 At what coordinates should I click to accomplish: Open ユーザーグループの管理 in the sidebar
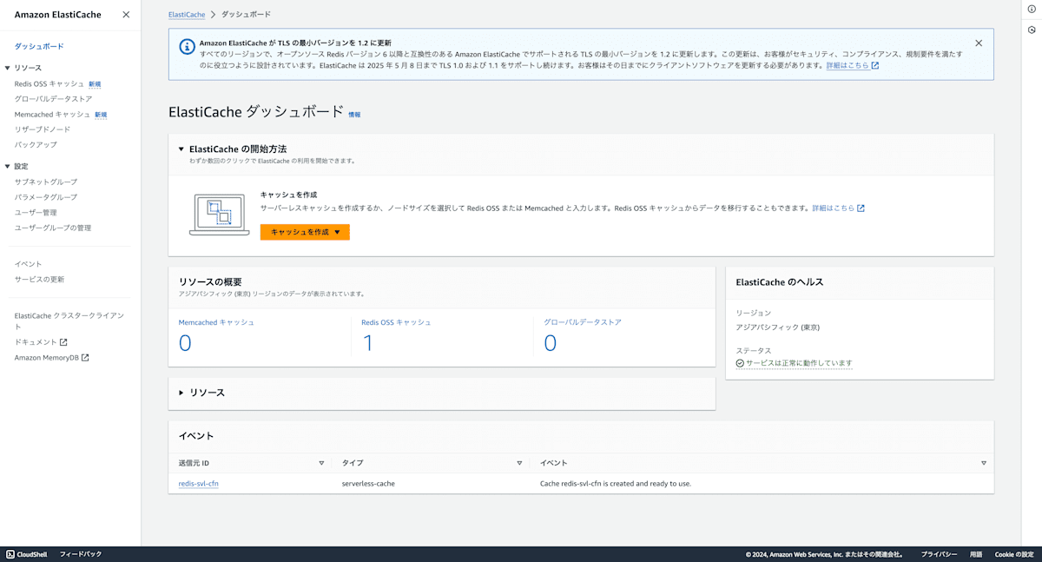(x=53, y=228)
